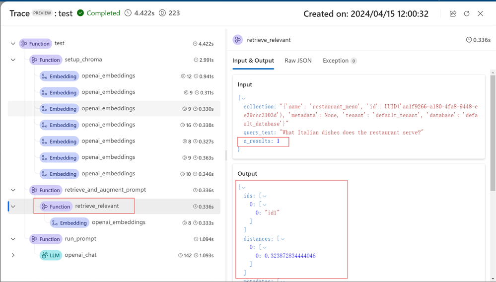Click the 1.094s duration on run_prompt row
The width and height of the screenshot is (496, 282).
(206, 239)
